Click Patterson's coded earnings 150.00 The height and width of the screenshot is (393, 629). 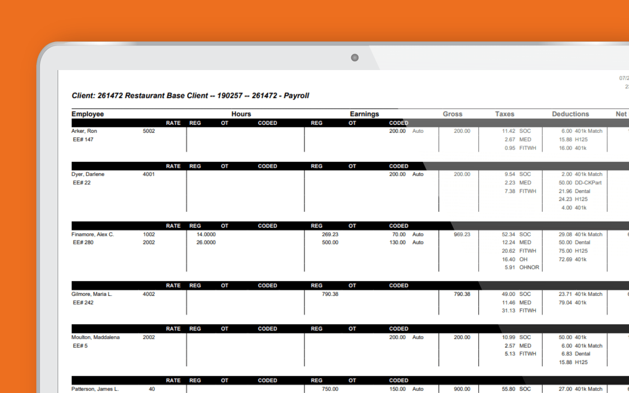397,389
